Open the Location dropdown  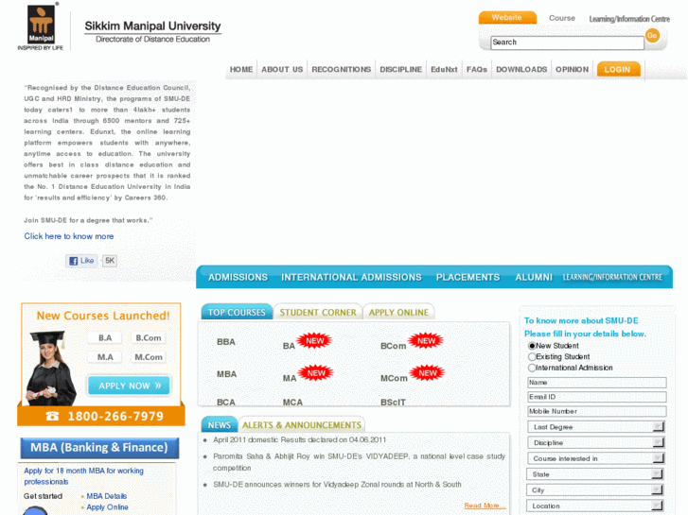(595, 506)
